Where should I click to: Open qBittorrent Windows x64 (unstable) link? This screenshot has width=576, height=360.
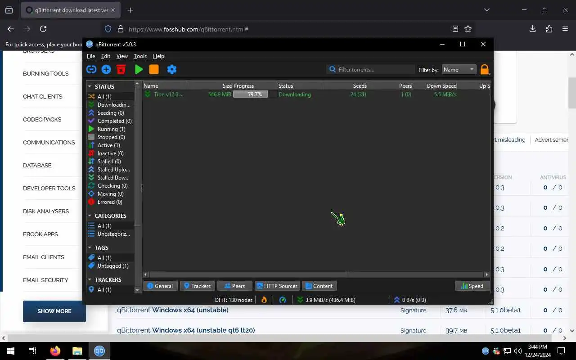click(173, 310)
